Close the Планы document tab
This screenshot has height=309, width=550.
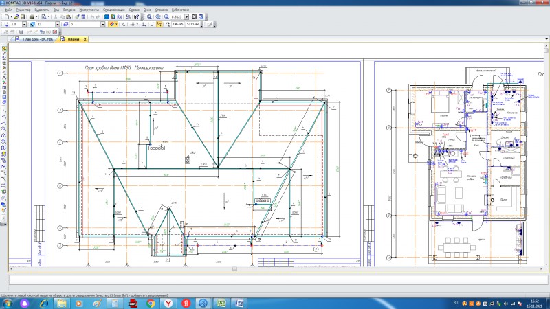point(85,39)
